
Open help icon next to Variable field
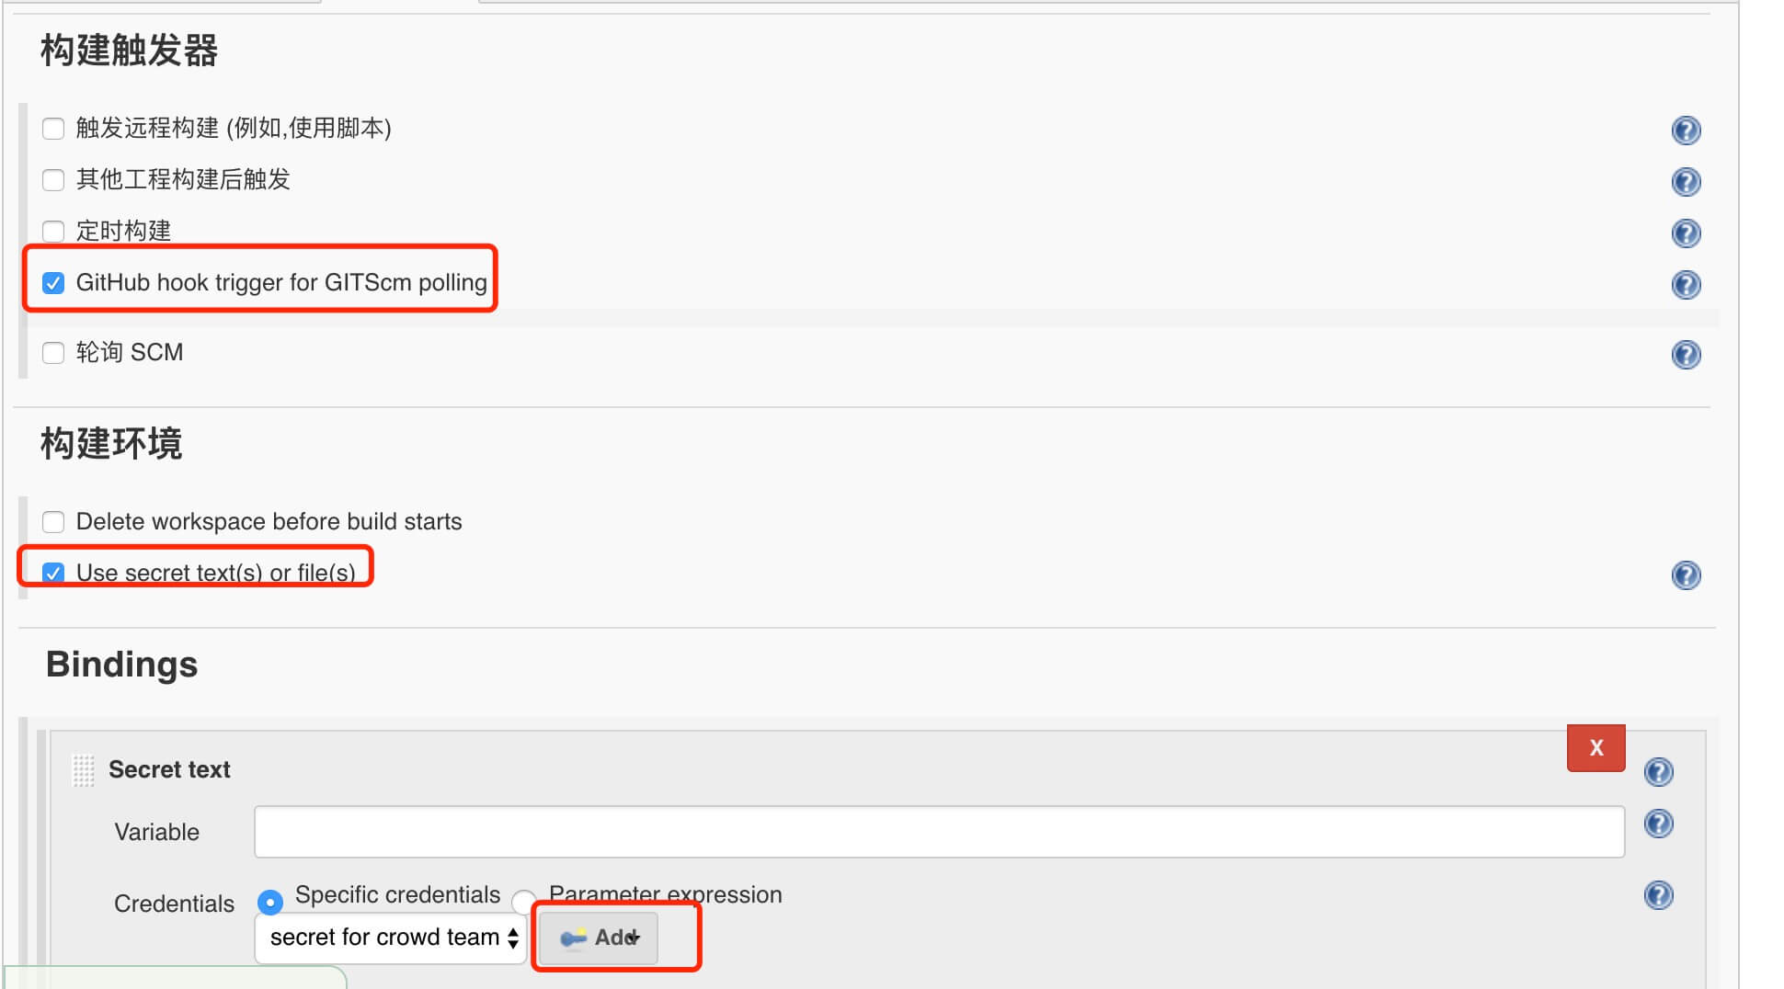(x=1657, y=824)
